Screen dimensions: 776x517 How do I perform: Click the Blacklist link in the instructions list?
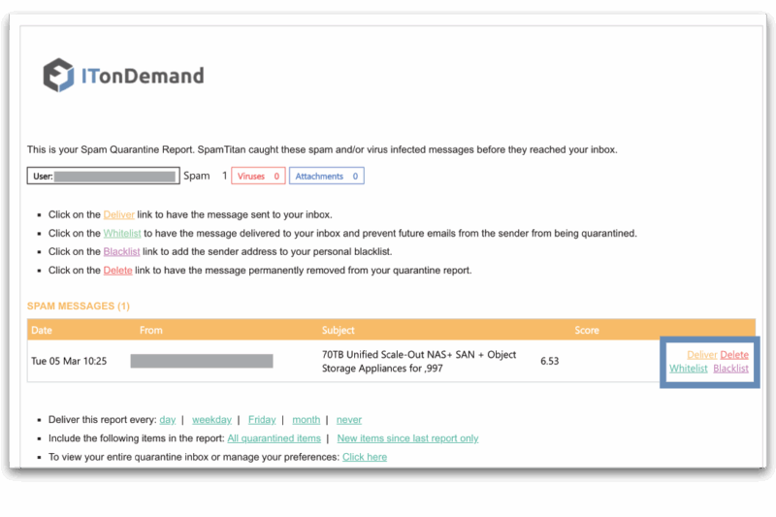tap(121, 251)
